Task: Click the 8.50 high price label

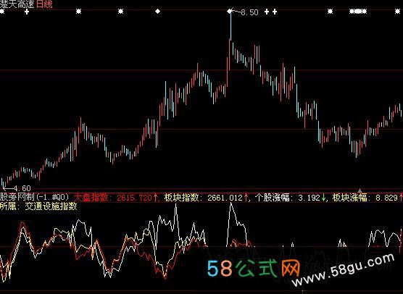Action: click(x=249, y=12)
